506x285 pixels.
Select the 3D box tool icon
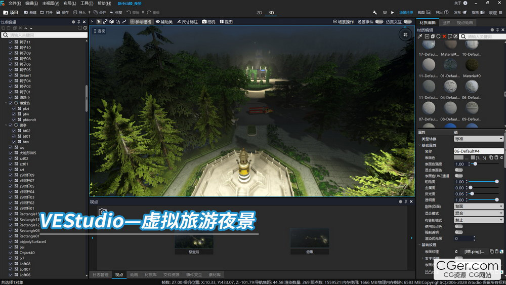[111, 22]
